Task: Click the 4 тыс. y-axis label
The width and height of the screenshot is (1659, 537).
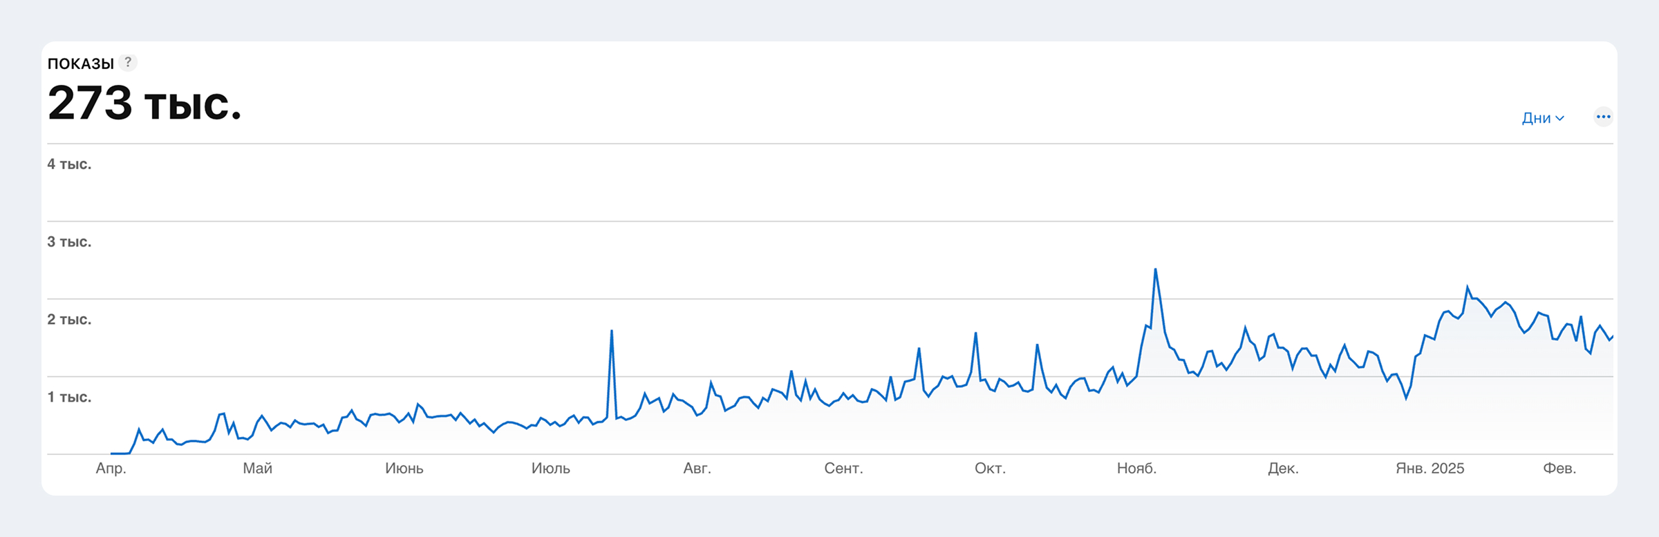Action: [x=69, y=164]
